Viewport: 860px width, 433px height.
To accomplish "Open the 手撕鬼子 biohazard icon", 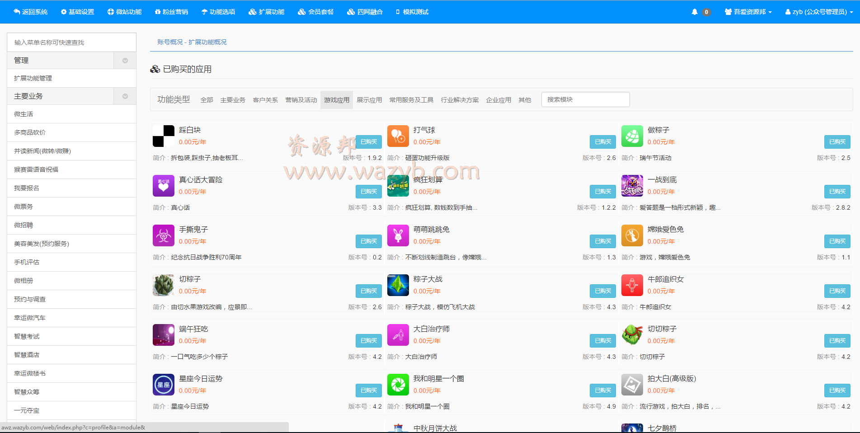I will [x=164, y=235].
